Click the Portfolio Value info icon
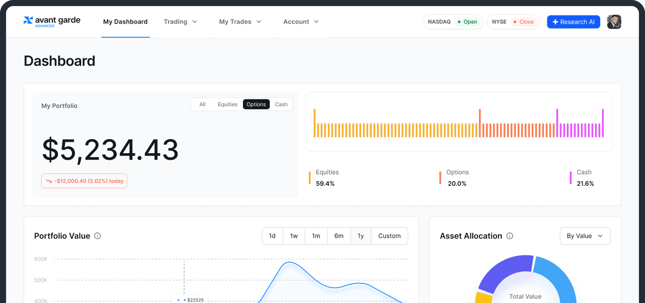 [x=97, y=236]
